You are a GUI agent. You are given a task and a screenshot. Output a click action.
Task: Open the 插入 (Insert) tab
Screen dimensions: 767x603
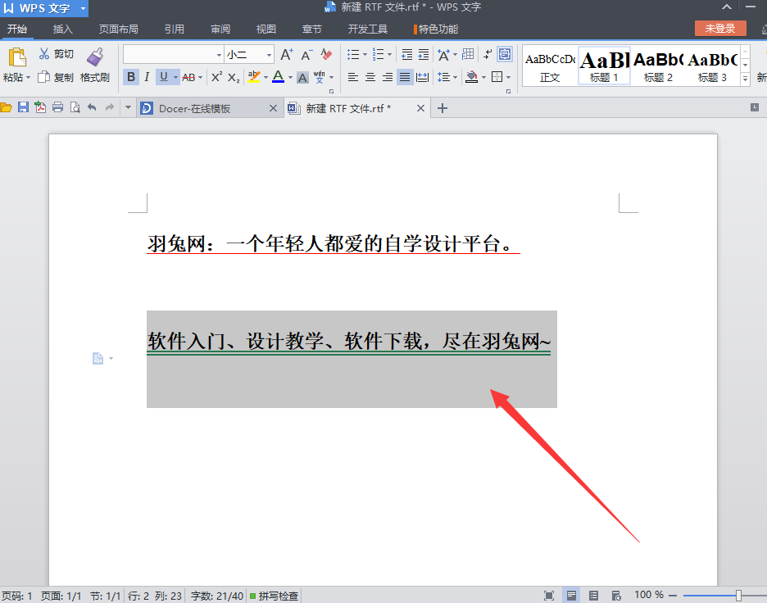(x=62, y=29)
